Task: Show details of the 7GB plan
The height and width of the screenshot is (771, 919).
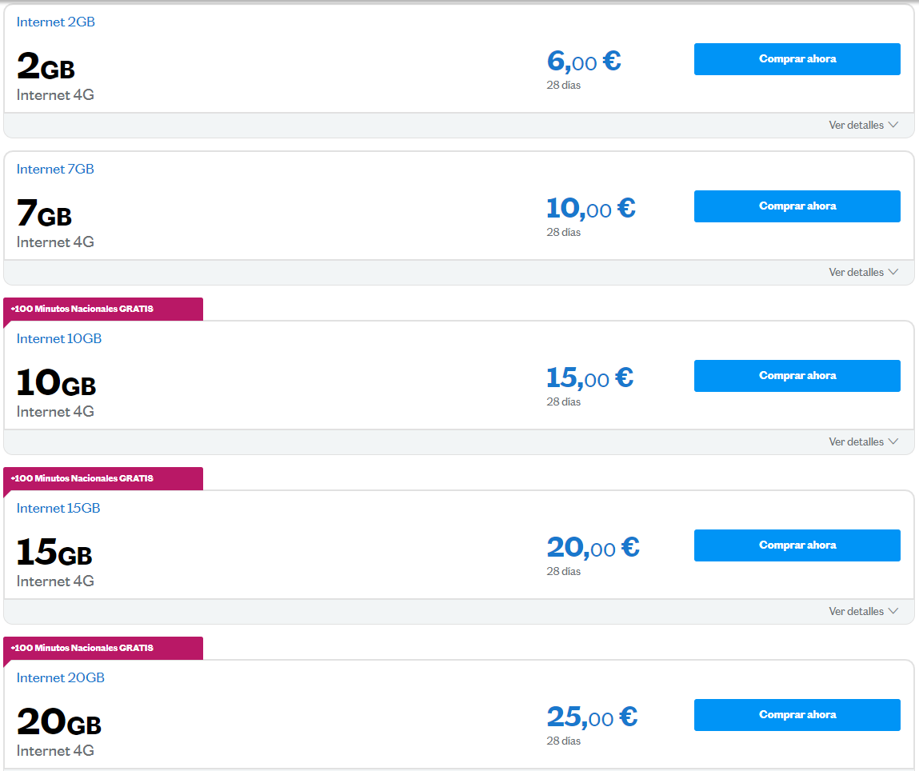Action: [x=863, y=273]
